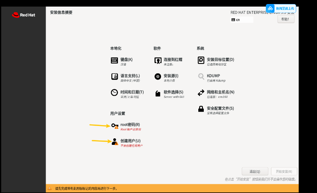Click the '本地介质' status text

tap(169, 81)
